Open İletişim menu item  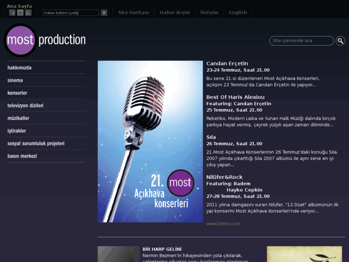(209, 12)
